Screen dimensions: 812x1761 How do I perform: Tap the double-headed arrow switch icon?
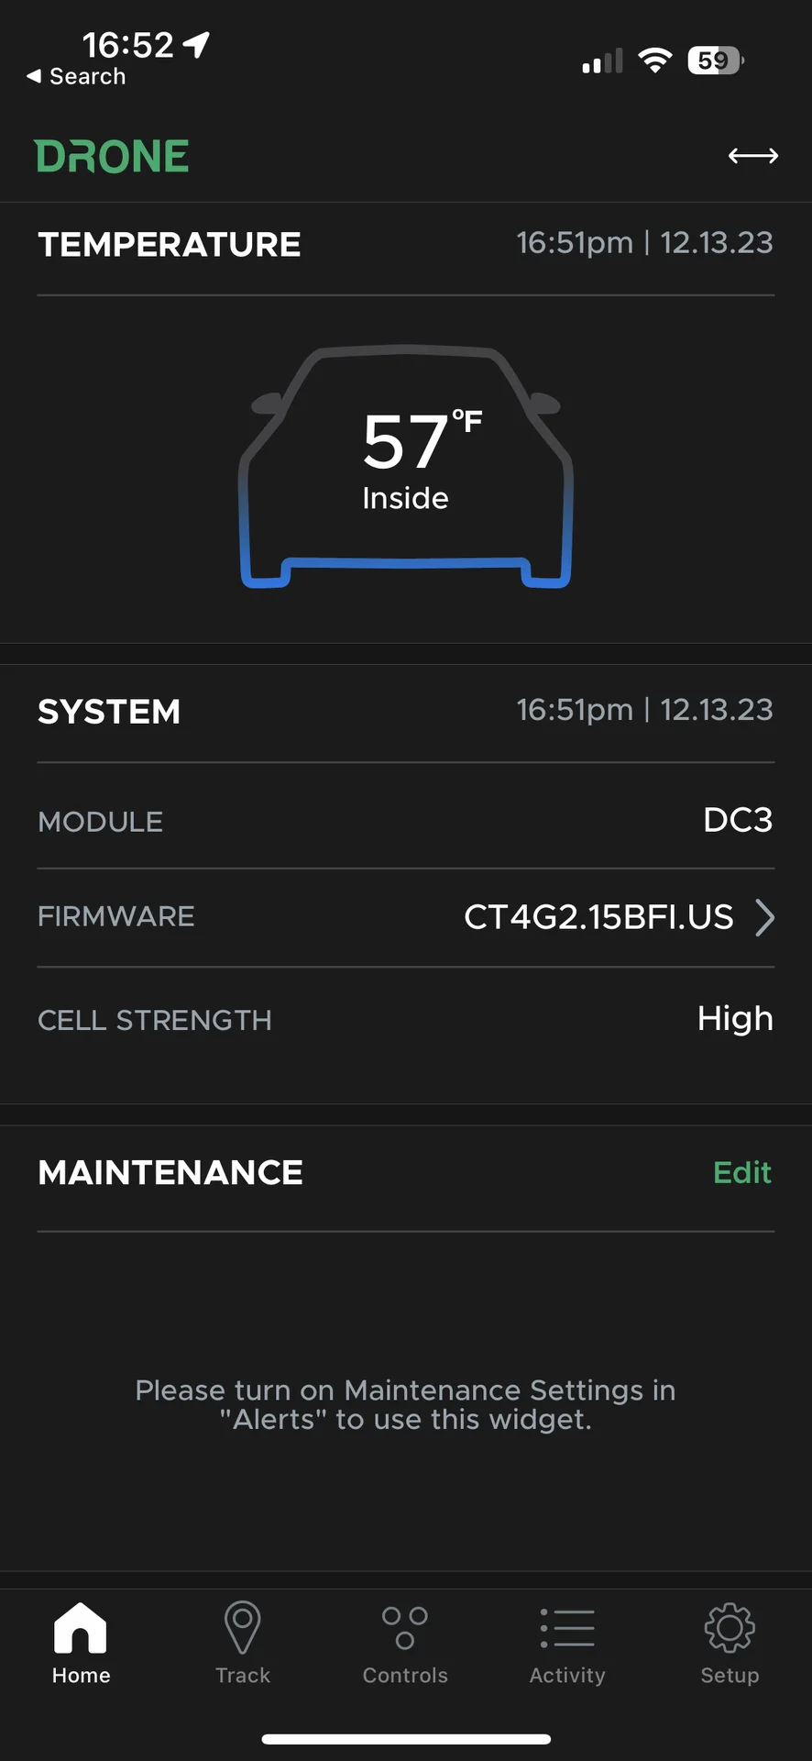click(753, 156)
